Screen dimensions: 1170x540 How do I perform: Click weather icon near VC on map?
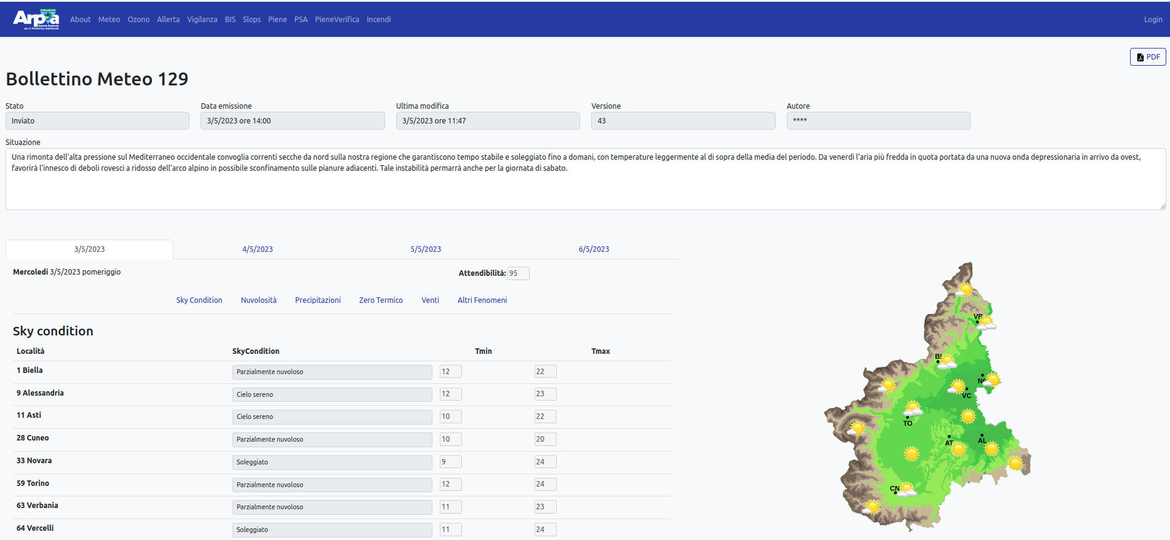pos(957,386)
